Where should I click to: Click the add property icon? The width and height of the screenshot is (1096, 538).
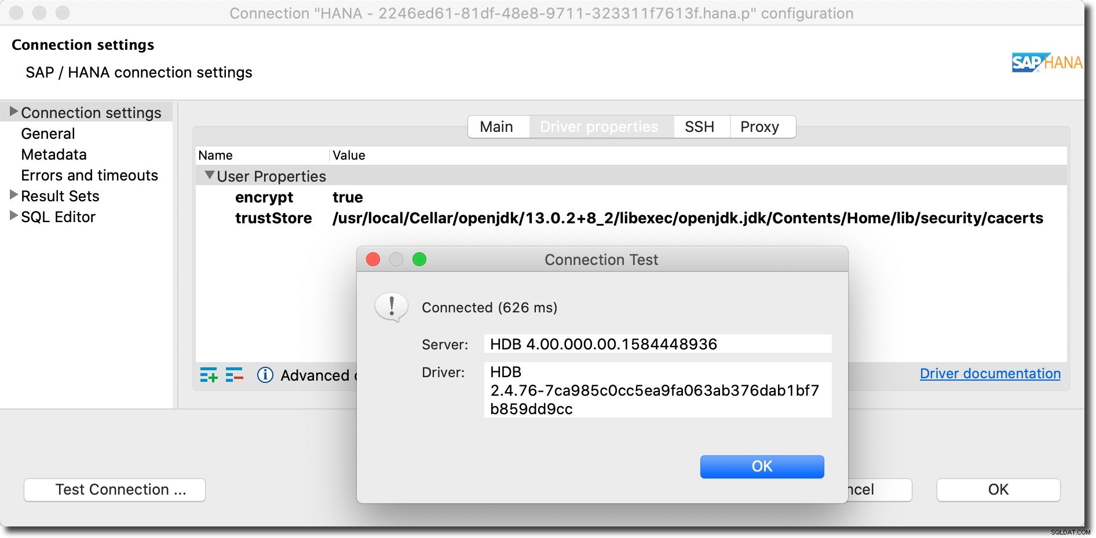(x=209, y=375)
